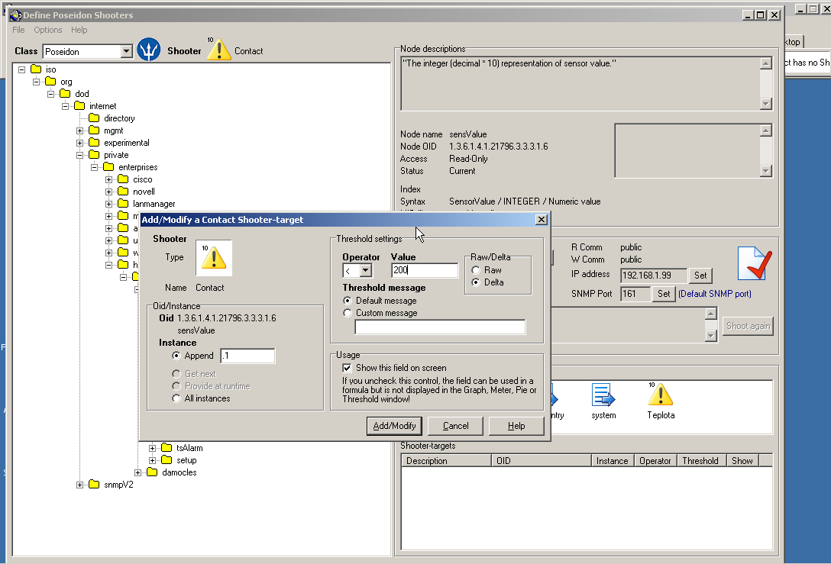The height and width of the screenshot is (564, 831).
Task: Open the Help menu
Action: 79,30
